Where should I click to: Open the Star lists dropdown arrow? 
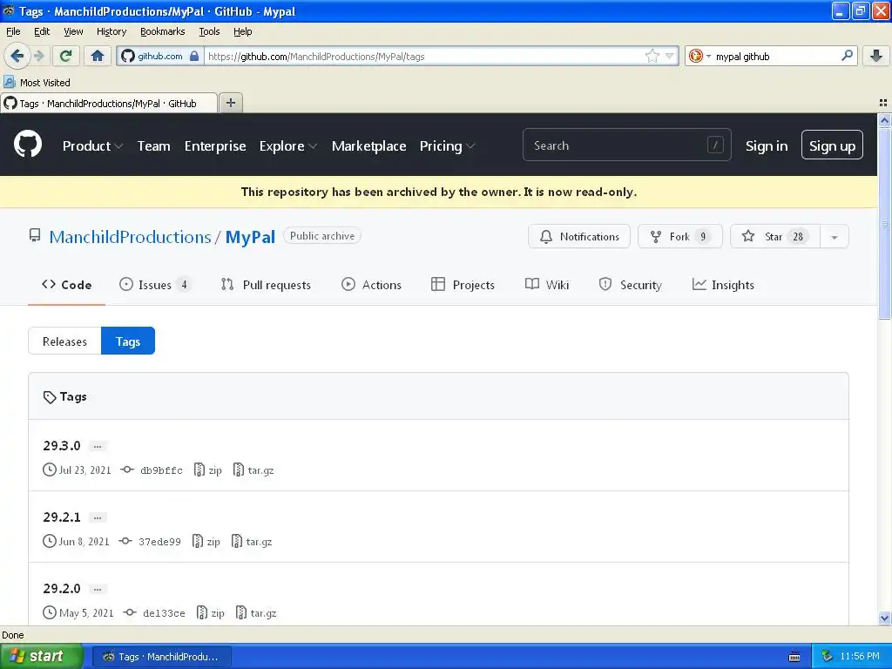pyautogui.click(x=834, y=237)
